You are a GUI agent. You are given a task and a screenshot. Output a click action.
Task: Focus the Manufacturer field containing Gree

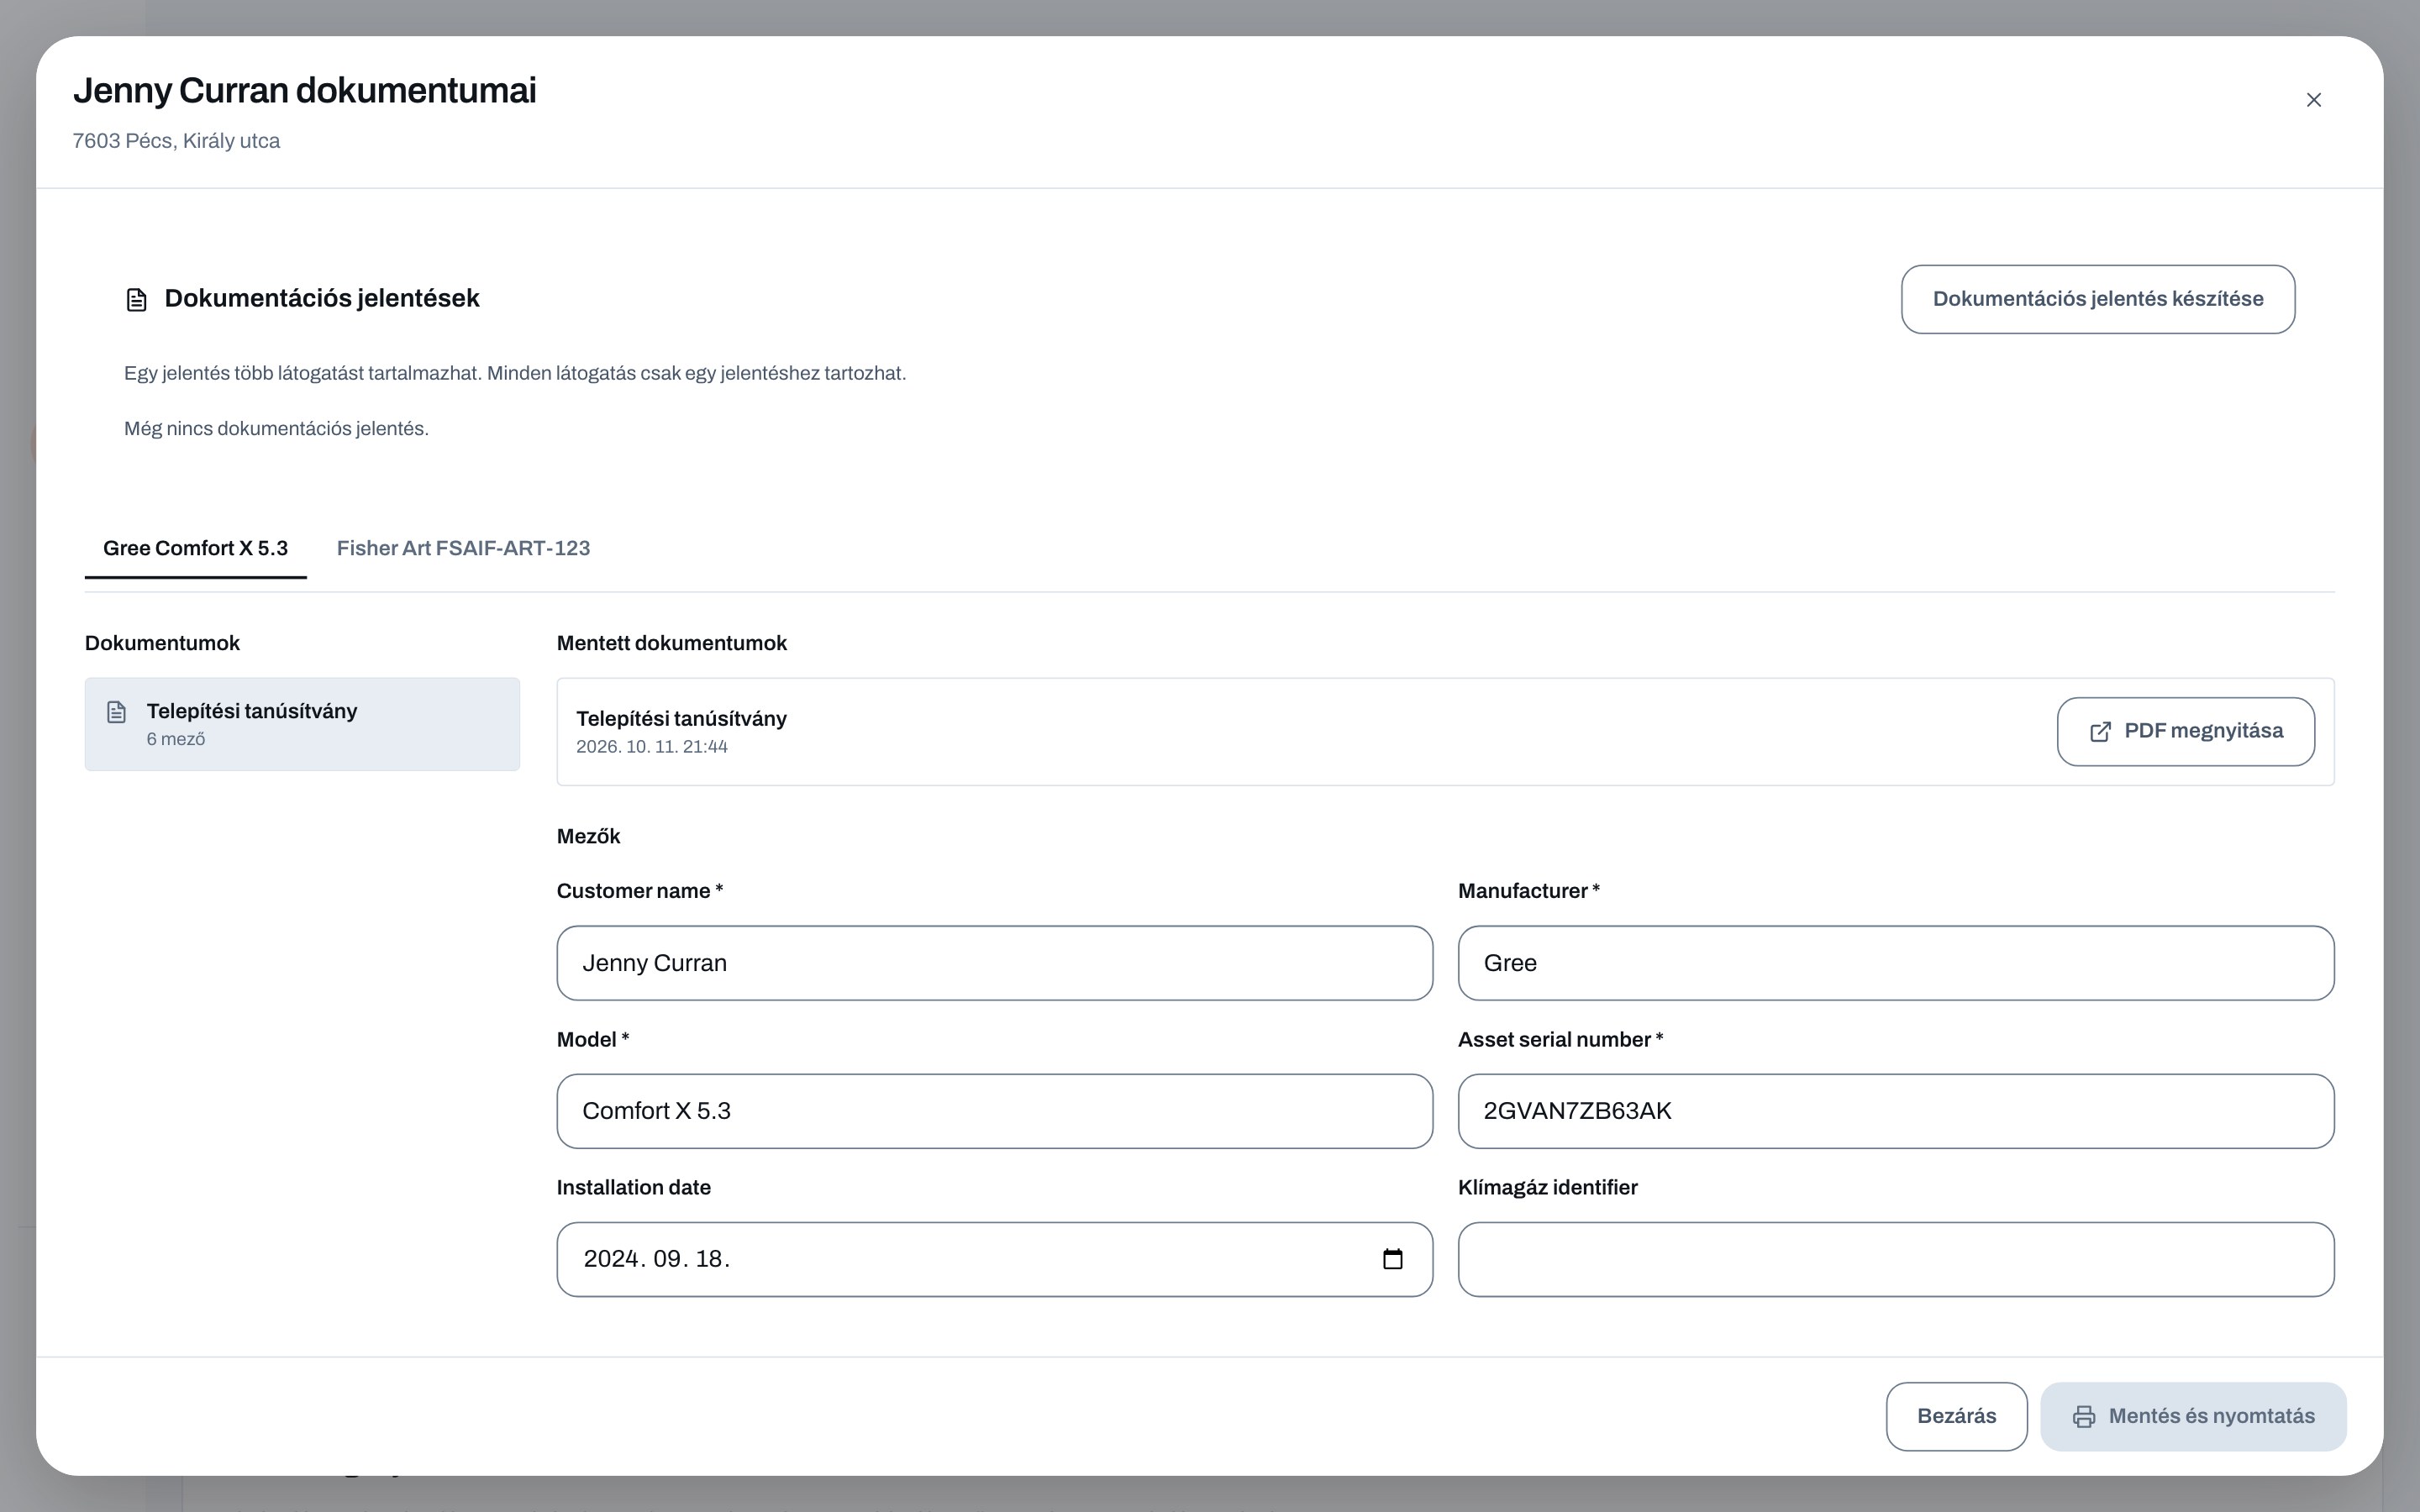1895,963
